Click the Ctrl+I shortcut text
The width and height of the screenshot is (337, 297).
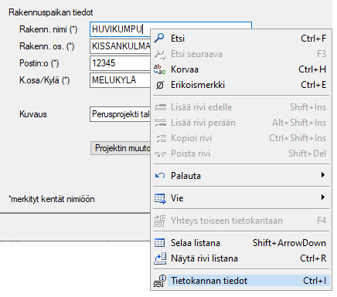315,281
